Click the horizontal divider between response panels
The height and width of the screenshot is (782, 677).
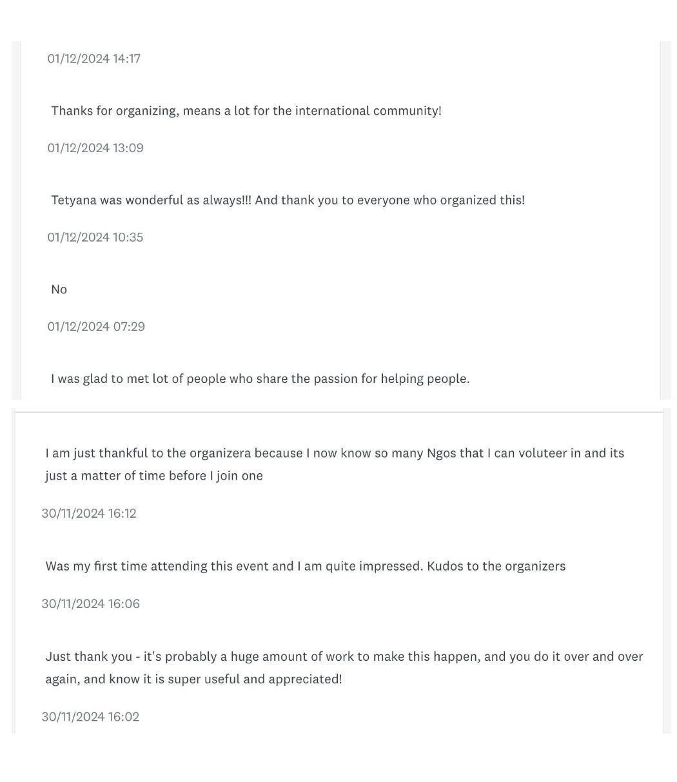[338, 412]
